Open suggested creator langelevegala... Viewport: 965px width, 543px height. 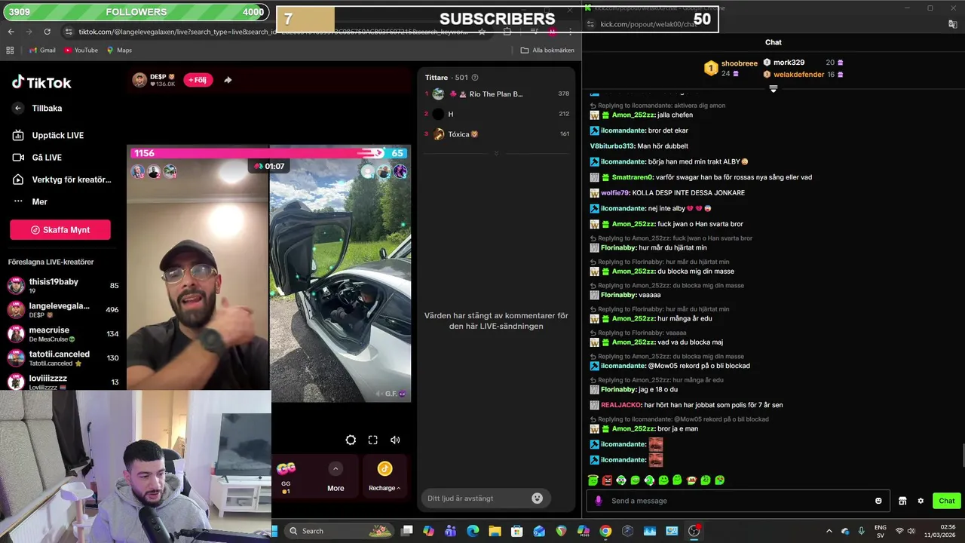[63, 309]
